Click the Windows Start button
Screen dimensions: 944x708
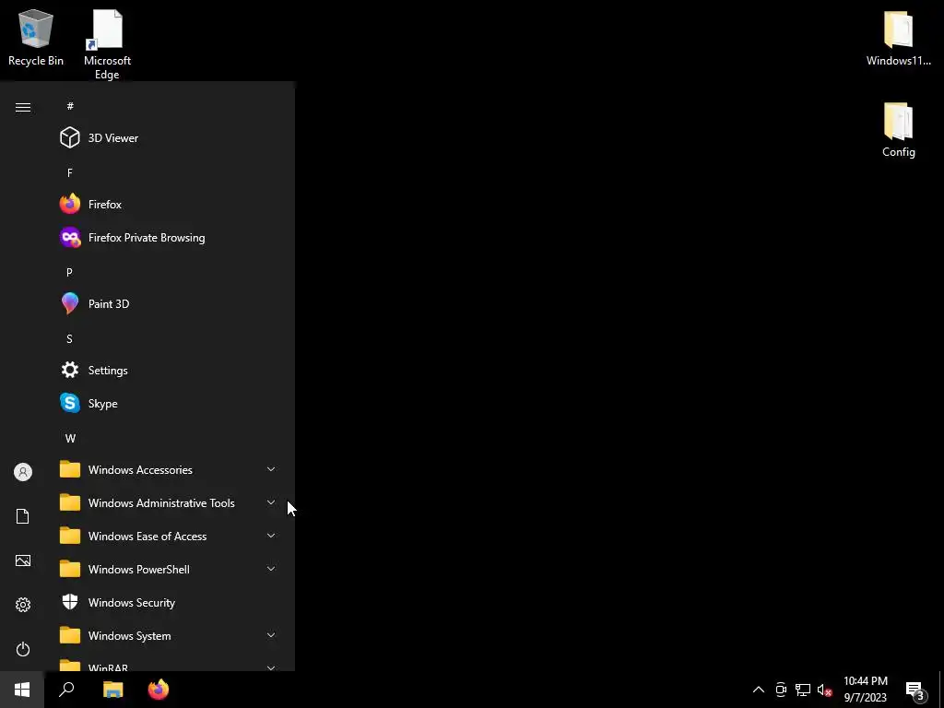pos(22,690)
